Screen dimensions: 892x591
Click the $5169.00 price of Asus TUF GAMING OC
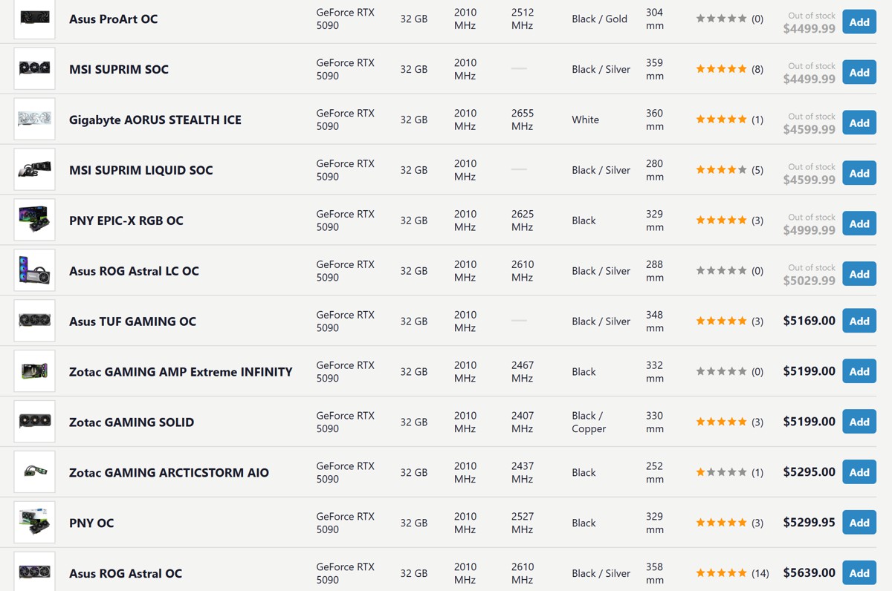click(809, 321)
